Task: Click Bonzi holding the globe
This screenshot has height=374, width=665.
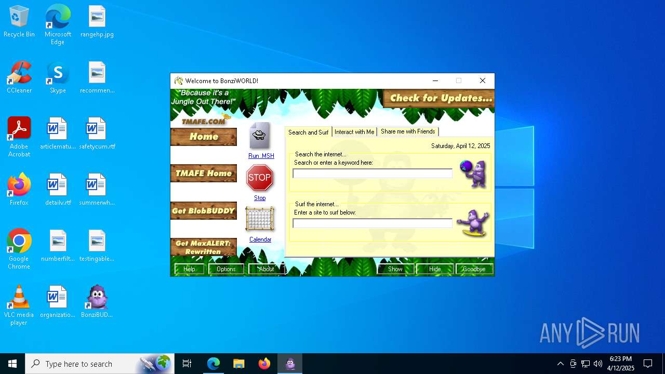Action: [474, 173]
